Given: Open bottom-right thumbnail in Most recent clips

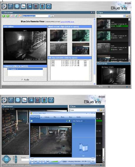Looking at the screenshot, I should click(x=81, y=49).
